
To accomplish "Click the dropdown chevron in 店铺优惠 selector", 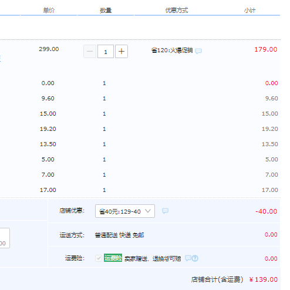I will [148, 211].
